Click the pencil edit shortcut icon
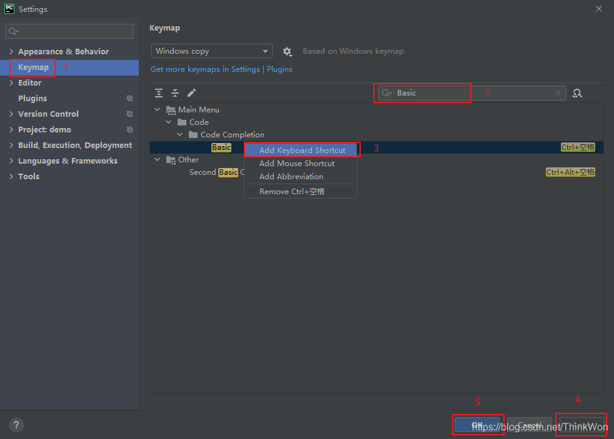Screen dimensions: 614x439 tap(191, 93)
